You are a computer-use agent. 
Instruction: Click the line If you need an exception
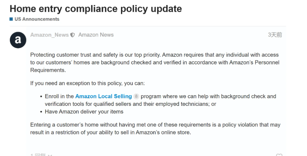pyautogui.click(x=88, y=83)
